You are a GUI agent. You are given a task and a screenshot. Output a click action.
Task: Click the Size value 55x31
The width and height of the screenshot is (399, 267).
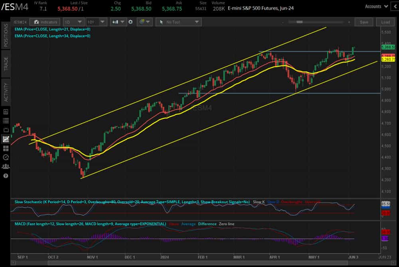(x=201, y=9)
